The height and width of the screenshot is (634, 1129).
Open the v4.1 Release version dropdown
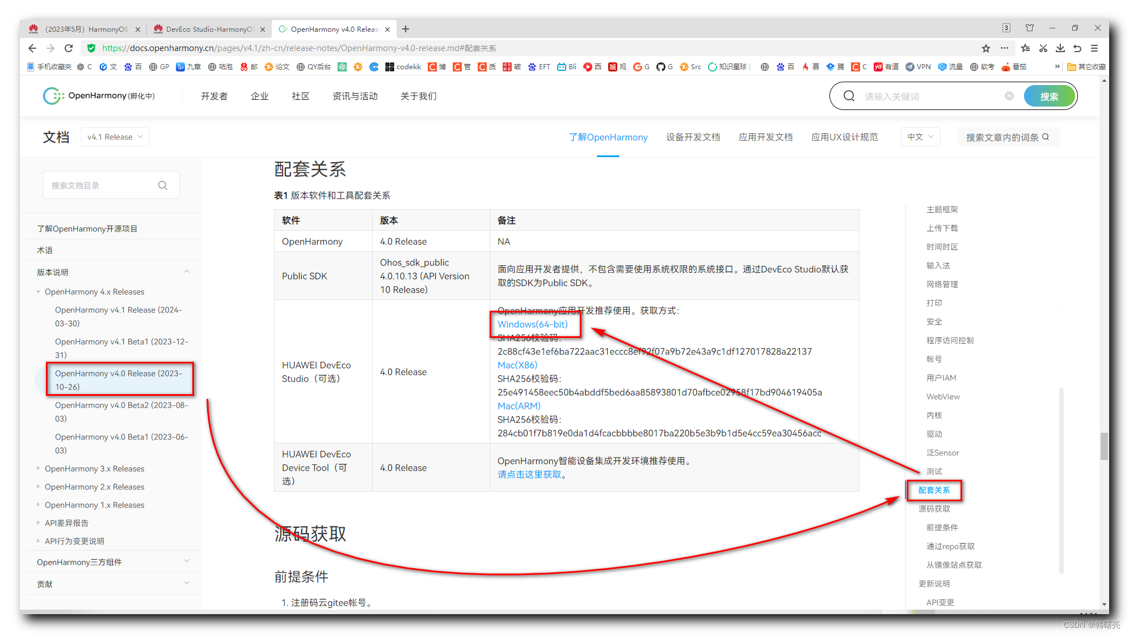point(115,136)
